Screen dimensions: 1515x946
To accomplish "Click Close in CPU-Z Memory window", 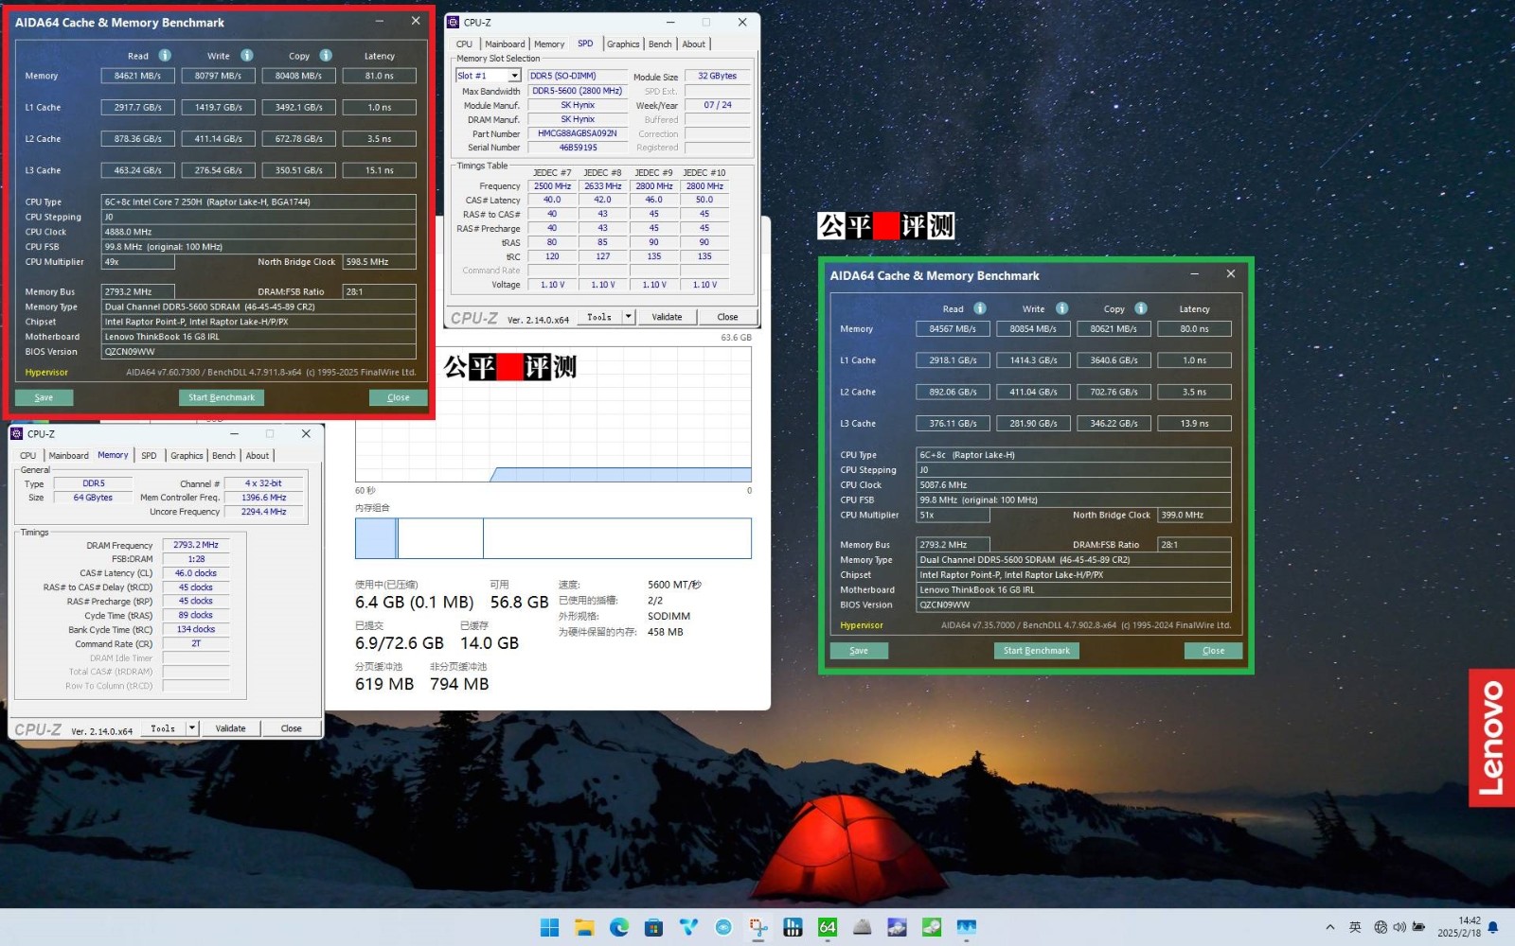I will point(291,728).
